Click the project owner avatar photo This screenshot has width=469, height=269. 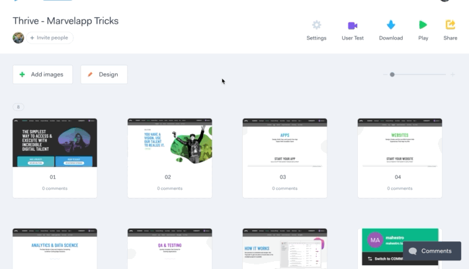[x=19, y=38]
